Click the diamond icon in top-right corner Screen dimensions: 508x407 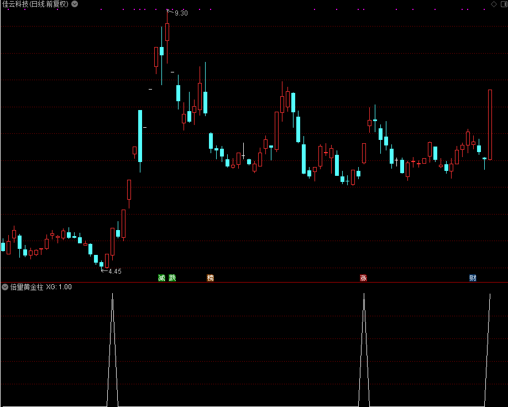(494, 4)
